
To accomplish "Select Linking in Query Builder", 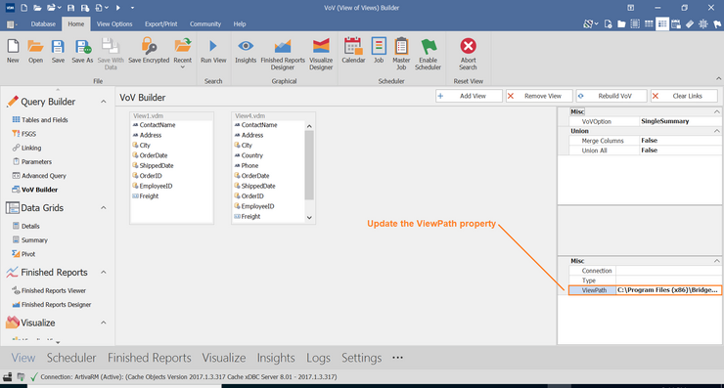I will coord(26,148).
